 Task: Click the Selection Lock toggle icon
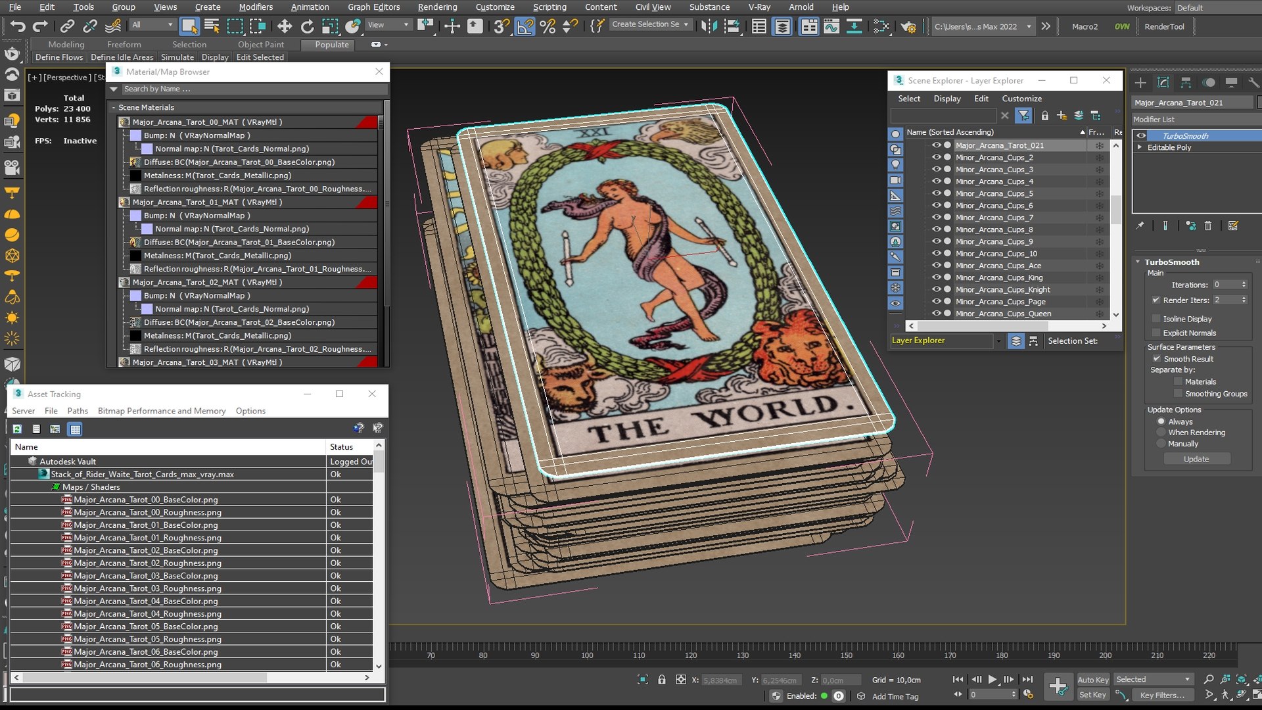coord(662,680)
